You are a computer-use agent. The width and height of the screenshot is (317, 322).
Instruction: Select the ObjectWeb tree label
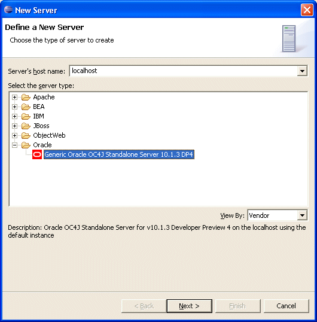point(49,135)
